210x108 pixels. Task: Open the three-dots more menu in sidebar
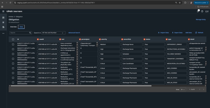point(3,33)
